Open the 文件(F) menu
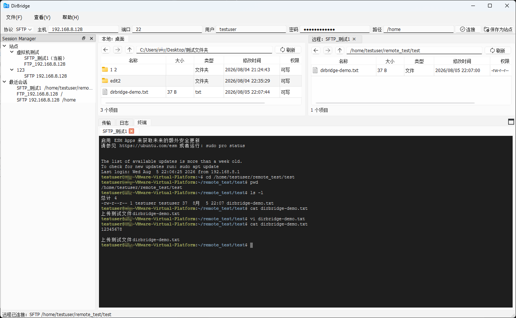The image size is (516, 318). [x=14, y=17]
